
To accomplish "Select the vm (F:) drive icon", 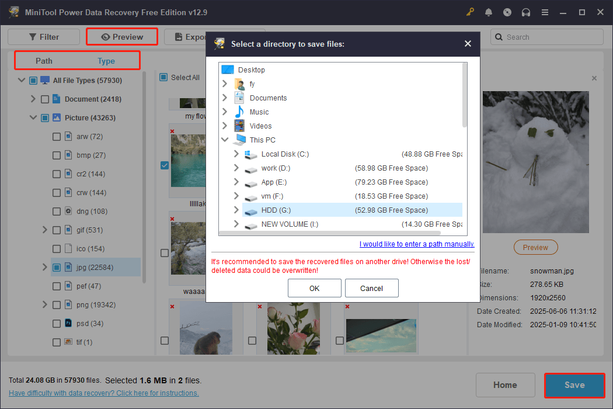I will [x=250, y=197].
